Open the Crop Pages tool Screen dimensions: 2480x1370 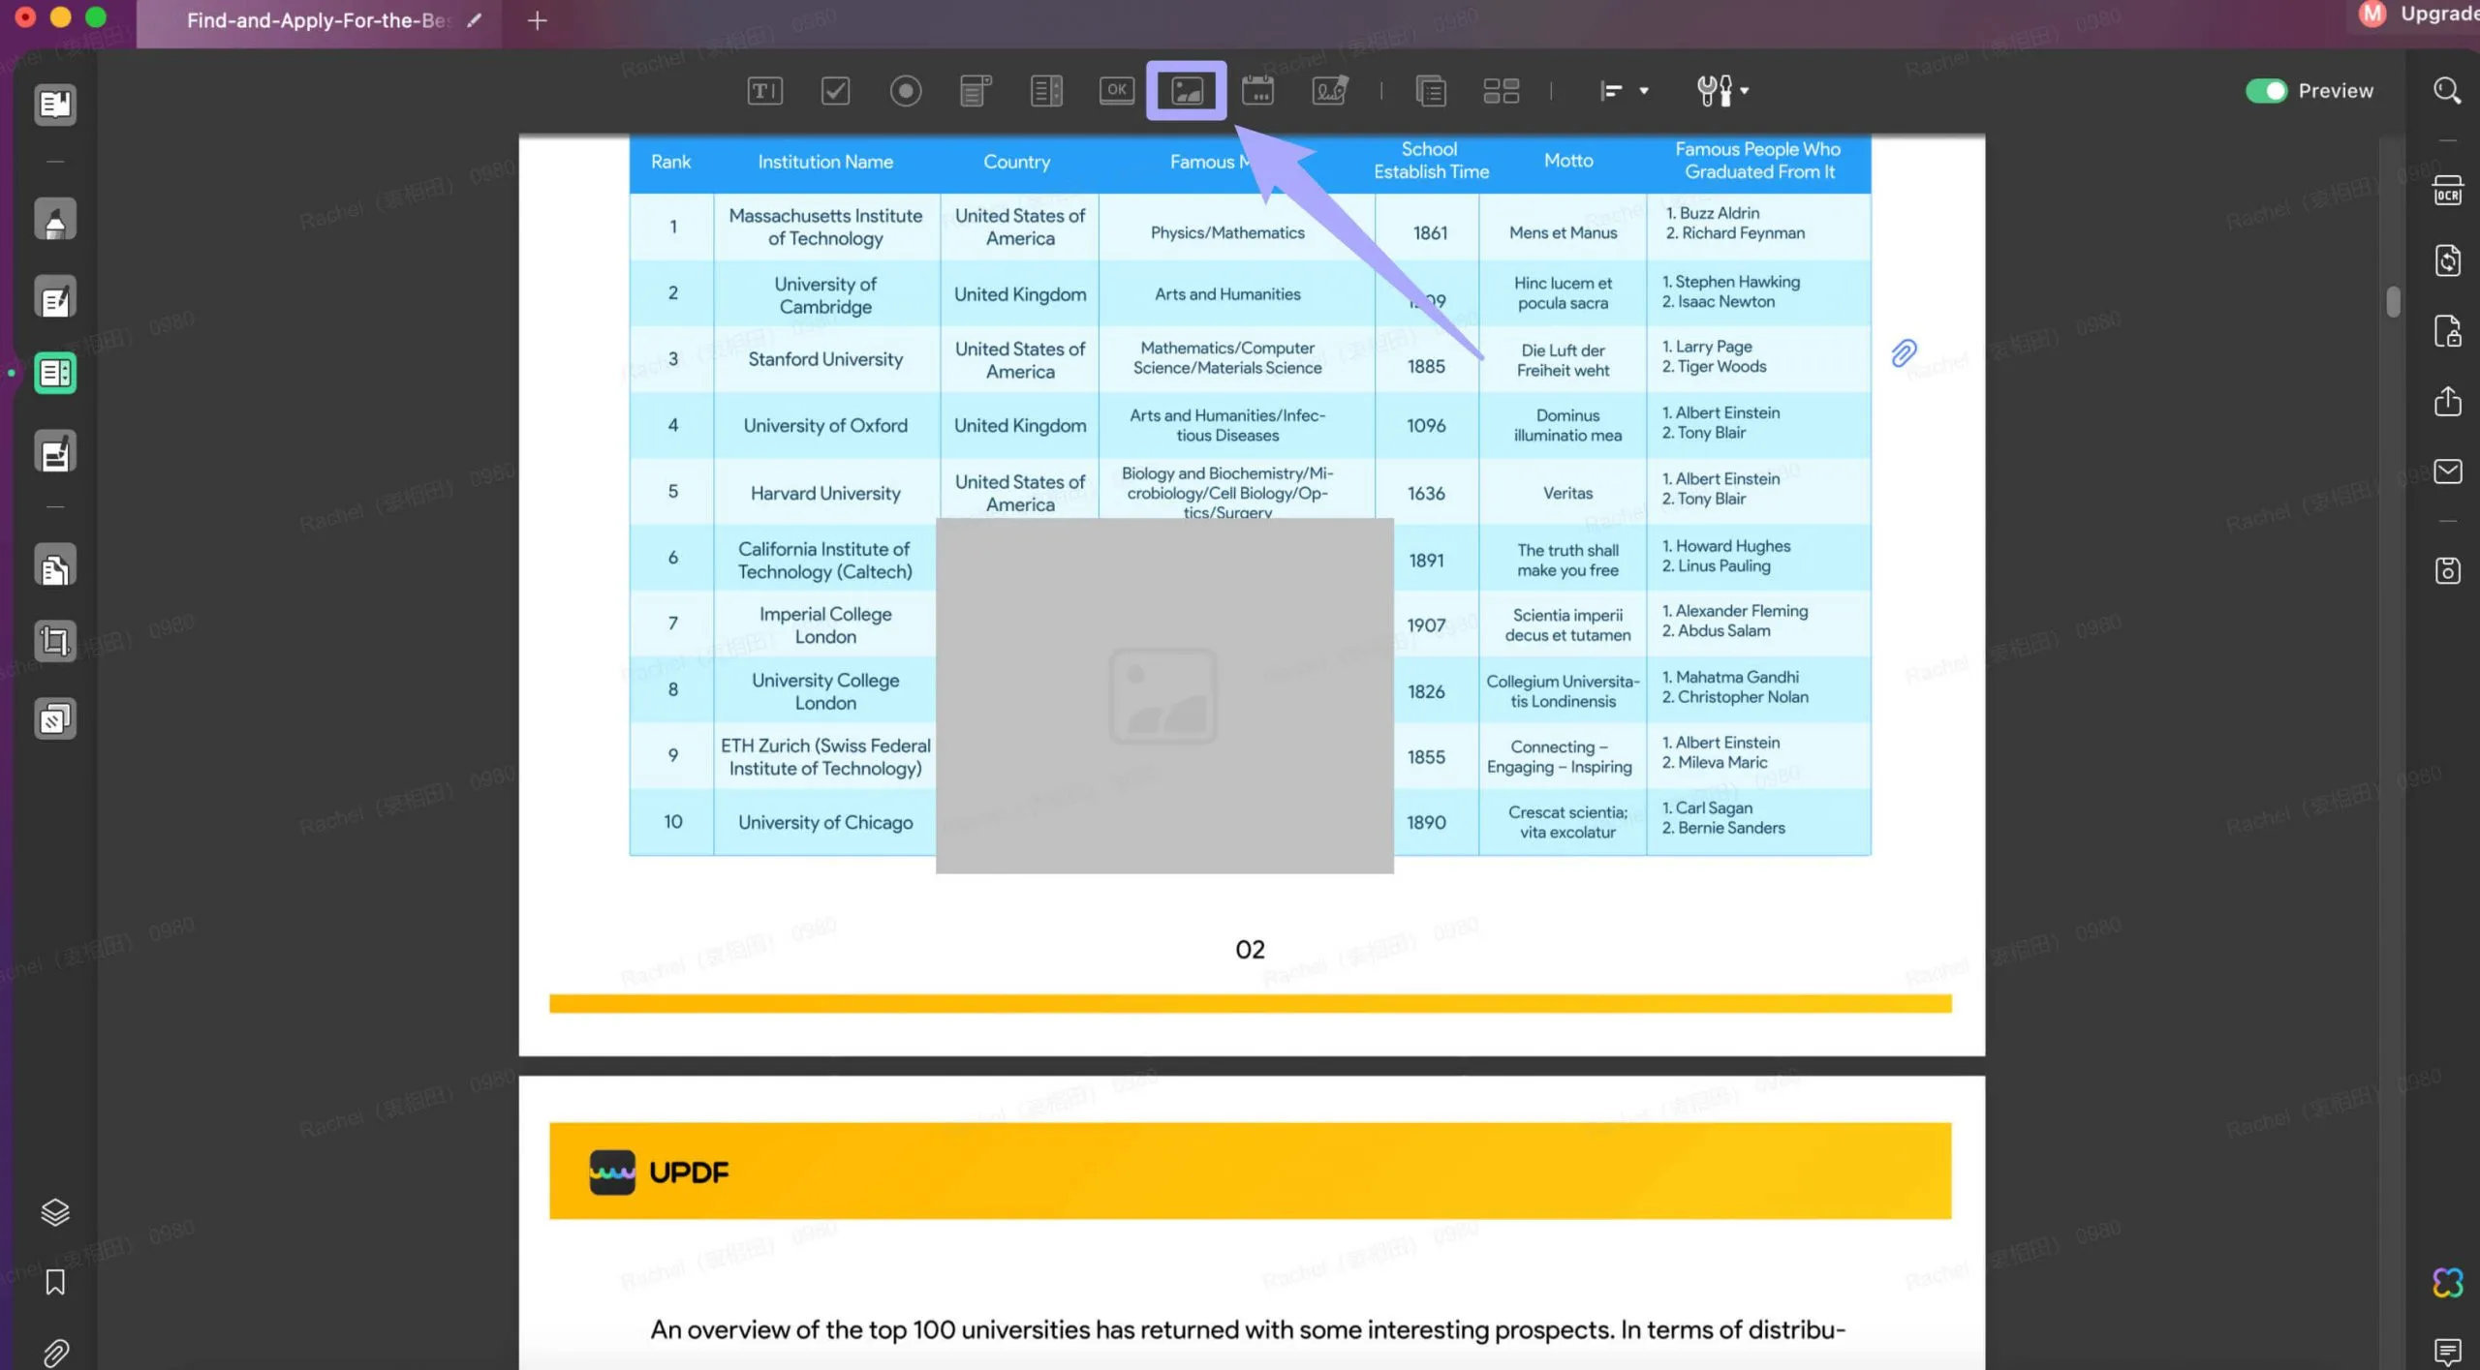pos(55,641)
